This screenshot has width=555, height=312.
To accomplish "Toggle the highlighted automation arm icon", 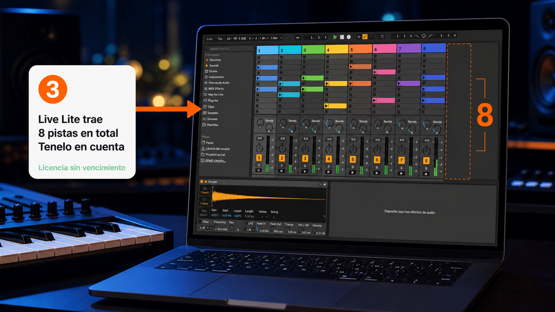I will pyautogui.click(x=365, y=37).
